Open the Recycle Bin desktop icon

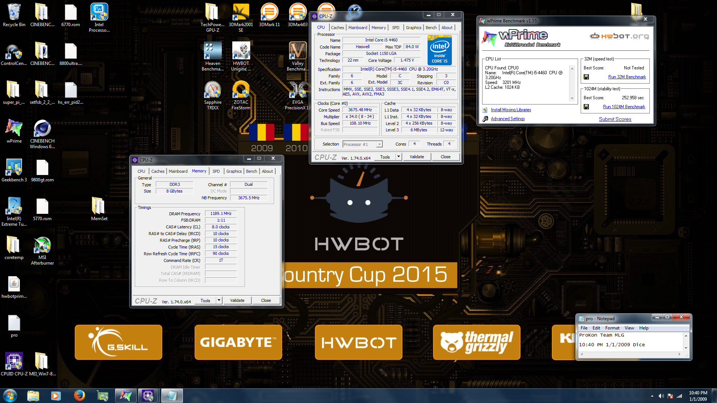tap(14, 16)
